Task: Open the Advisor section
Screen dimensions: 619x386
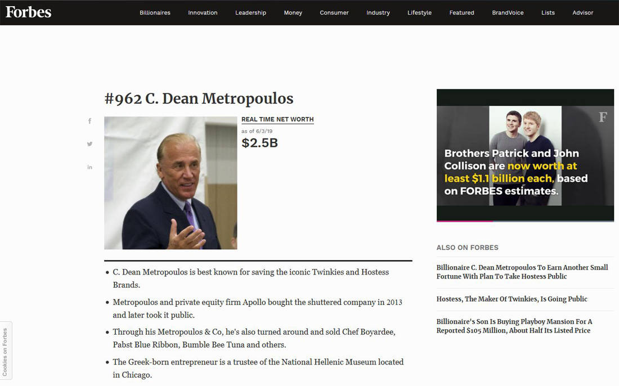Action: (x=582, y=12)
